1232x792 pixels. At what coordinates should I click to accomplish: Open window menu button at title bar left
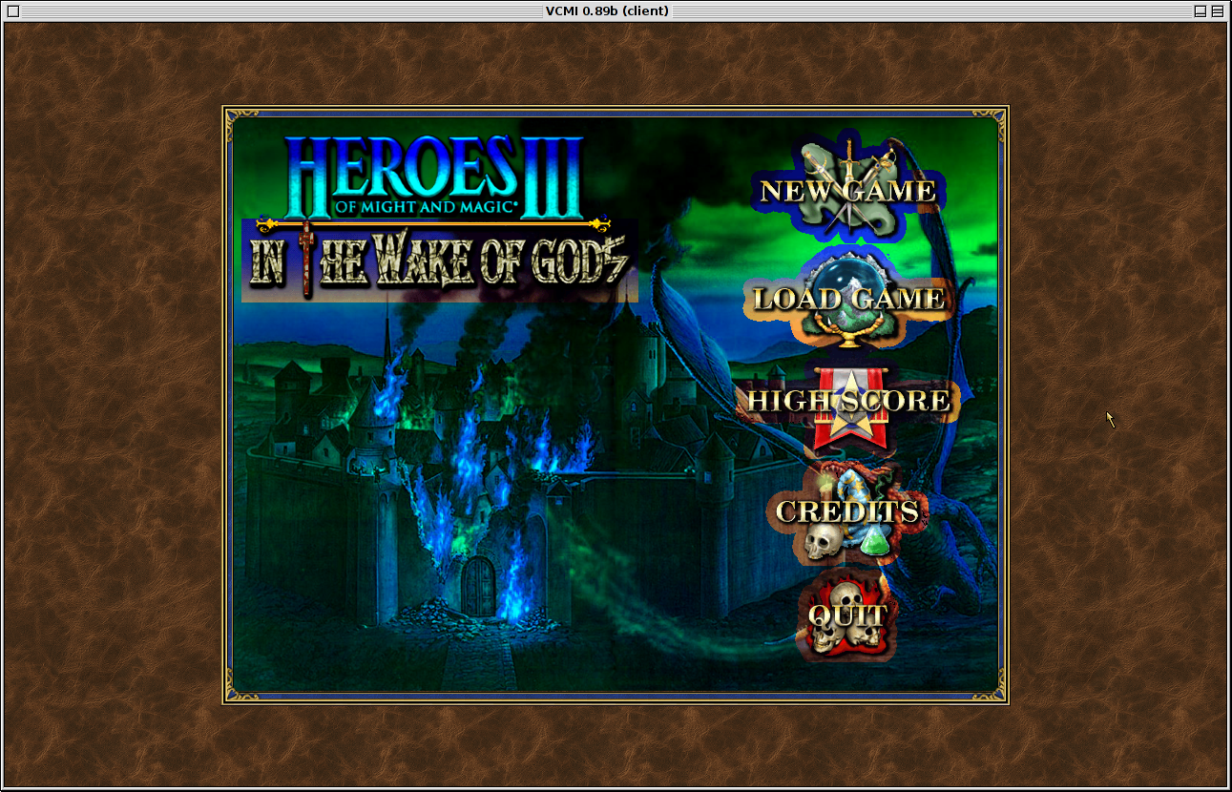(11, 10)
